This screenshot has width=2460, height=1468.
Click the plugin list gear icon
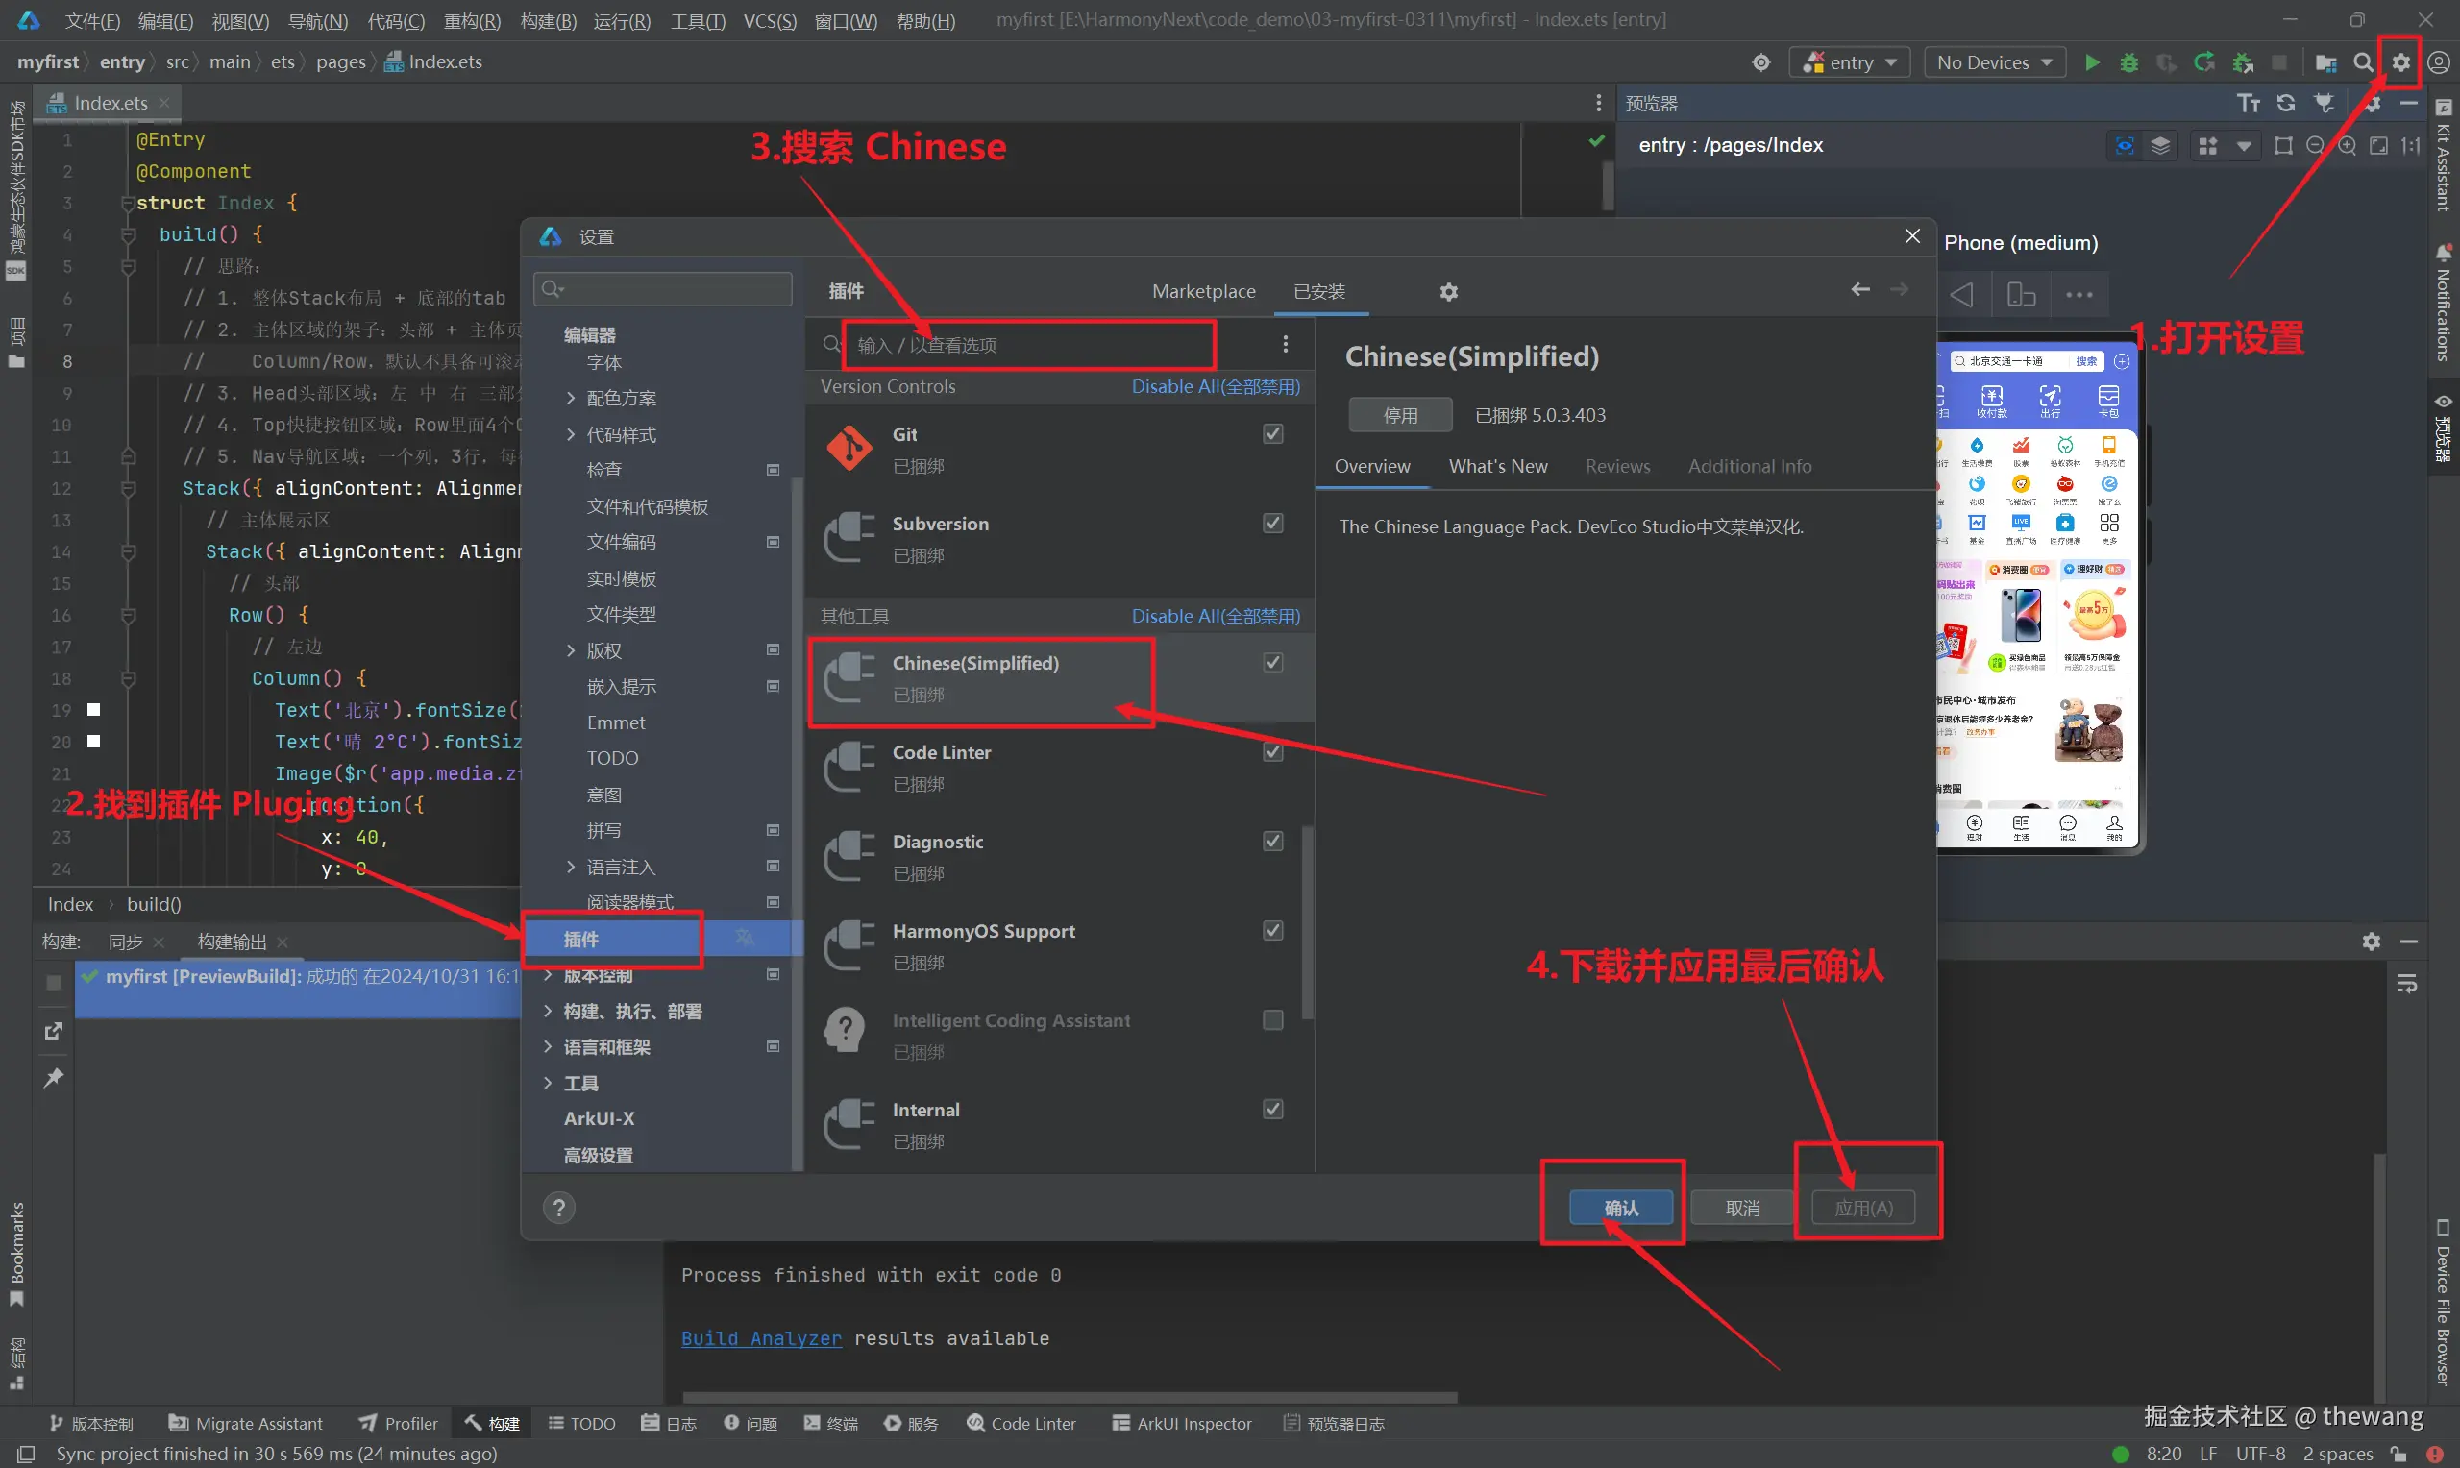(x=1448, y=292)
